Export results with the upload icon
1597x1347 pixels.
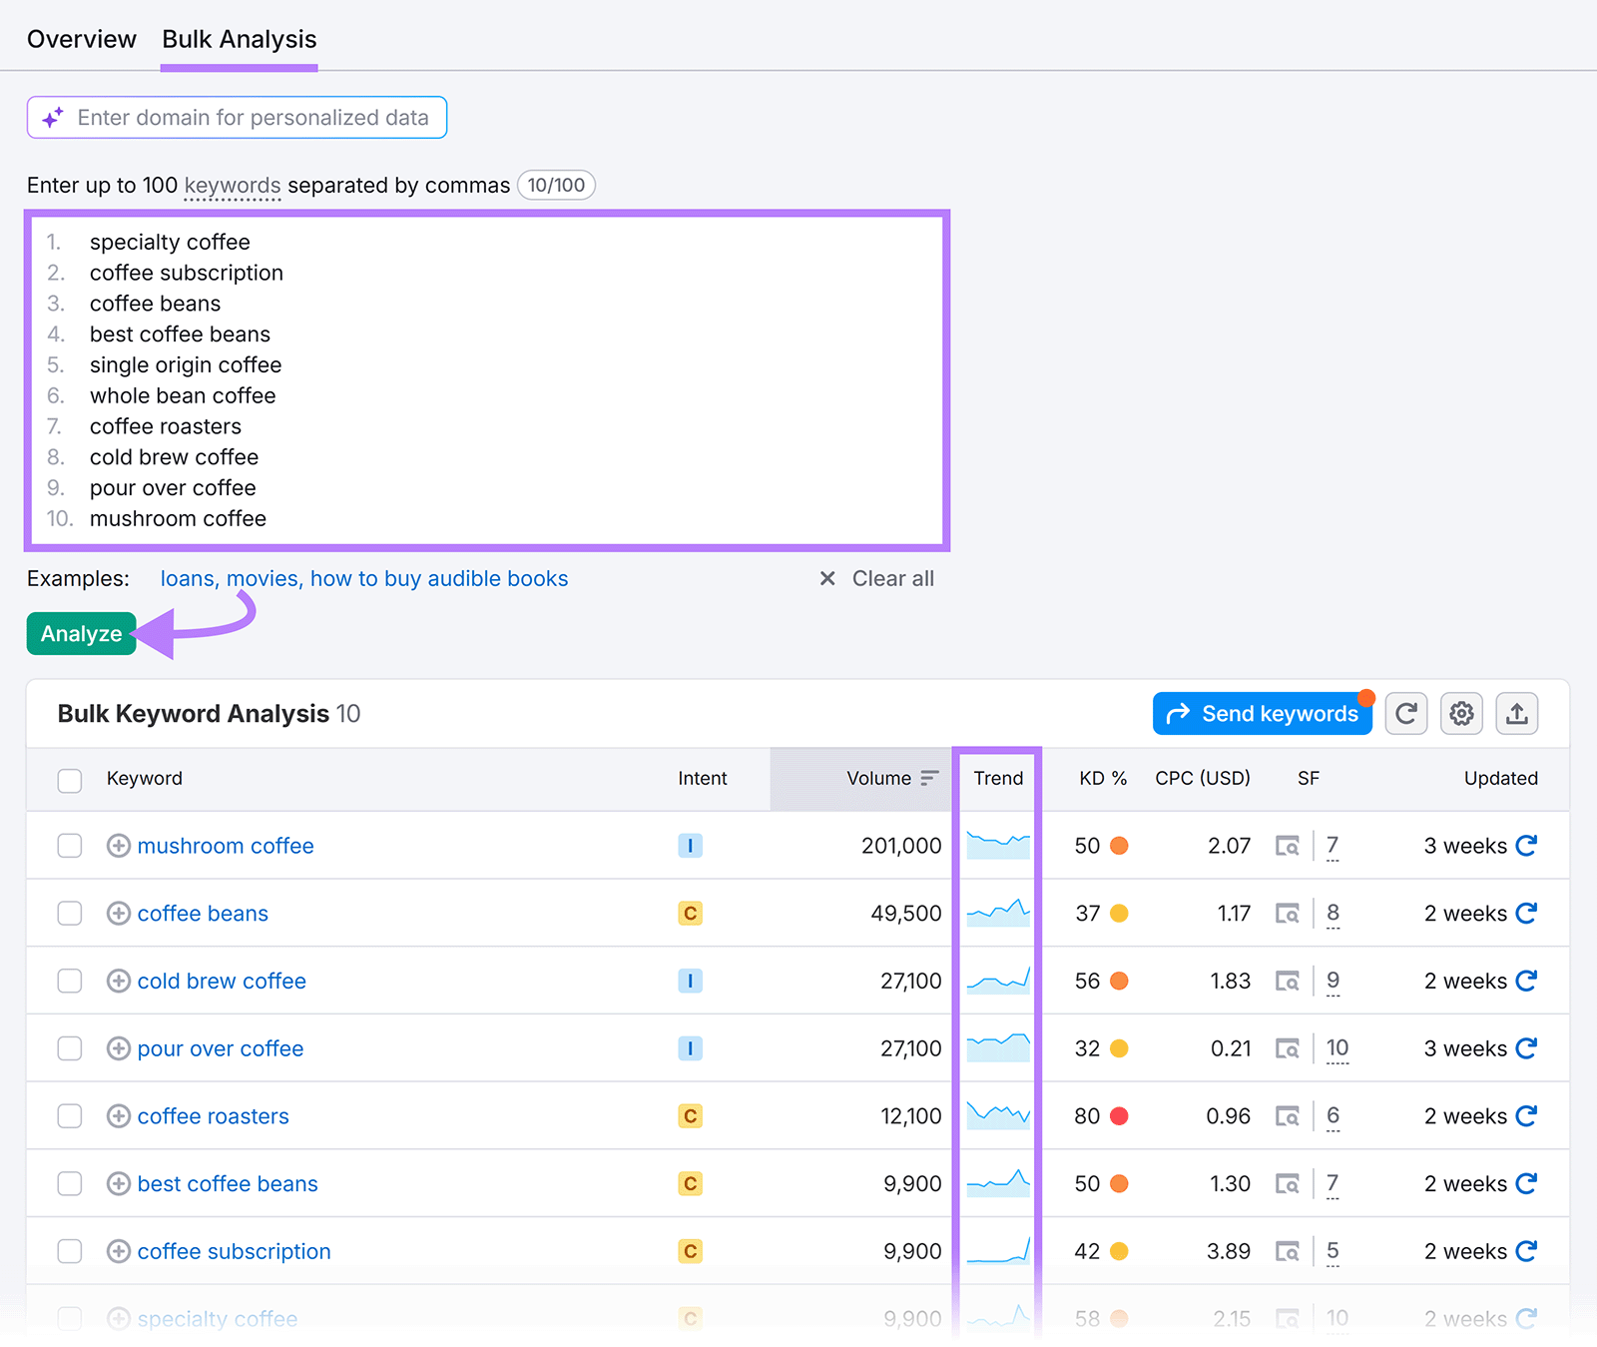1517,714
